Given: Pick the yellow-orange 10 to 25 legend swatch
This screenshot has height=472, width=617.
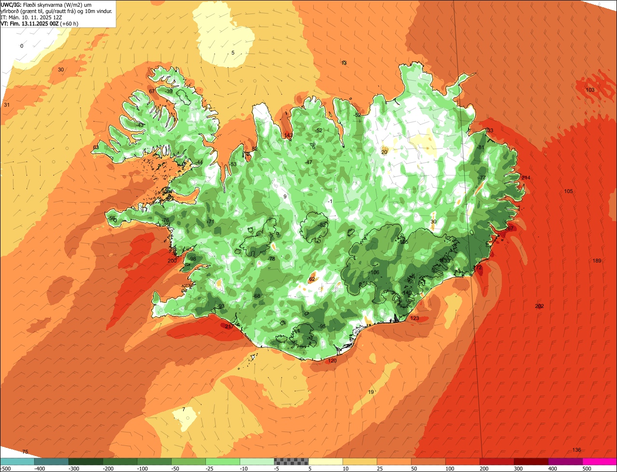Looking at the screenshot, I should click(359, 461).
